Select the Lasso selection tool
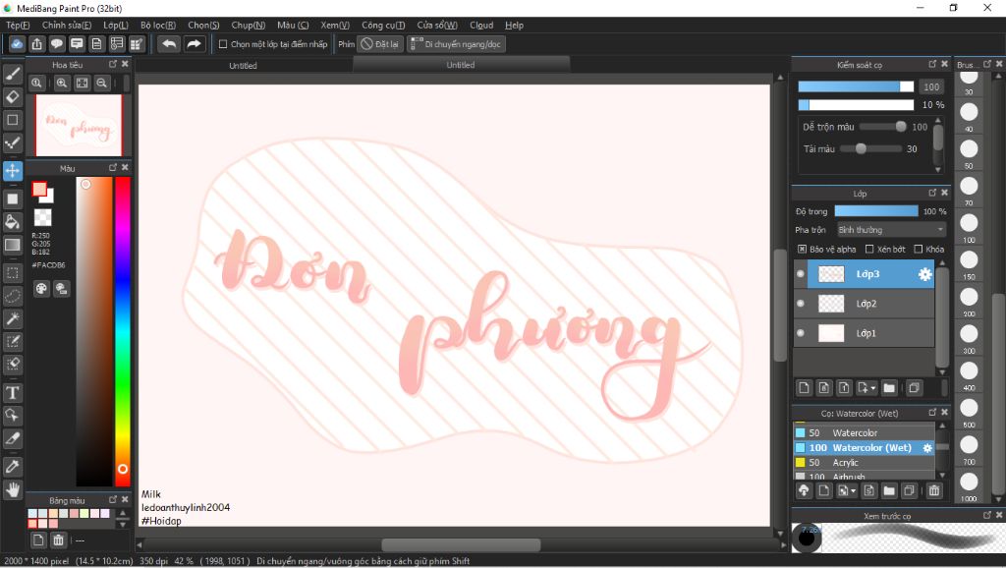The height and width of the screenshot is (568, 1006). pos(12,296)
